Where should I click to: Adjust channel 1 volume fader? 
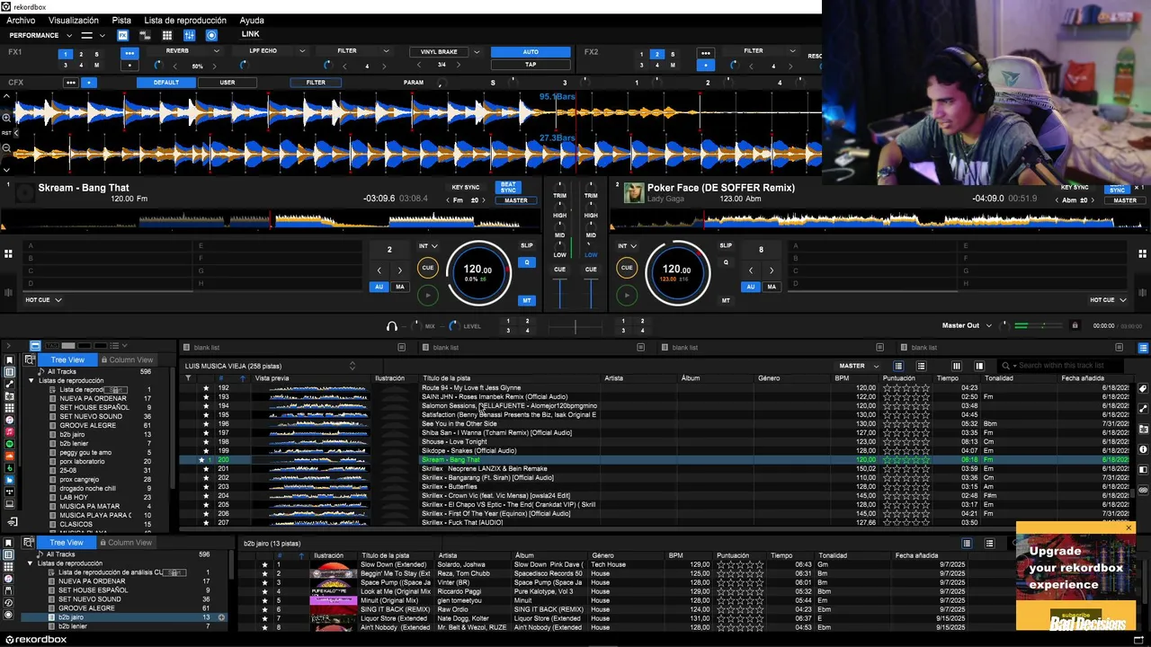tap(559, 292)
